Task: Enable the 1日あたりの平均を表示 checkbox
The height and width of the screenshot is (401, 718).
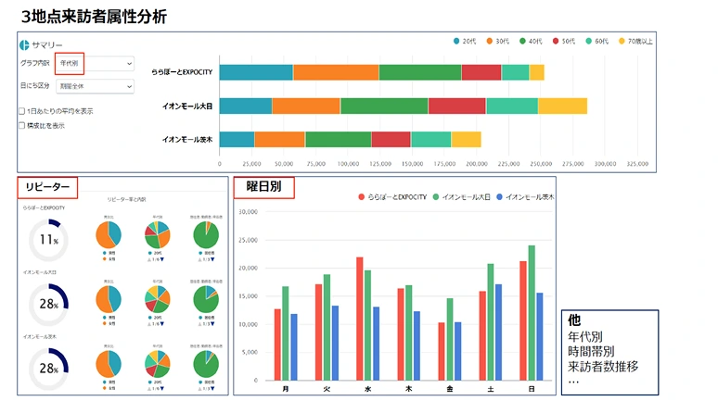Action: pyautogui.click(x=21, y=110)
